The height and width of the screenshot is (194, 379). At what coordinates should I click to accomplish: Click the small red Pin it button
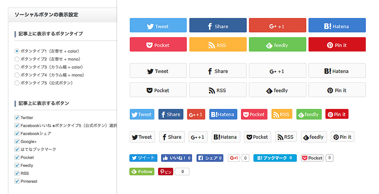337,114
